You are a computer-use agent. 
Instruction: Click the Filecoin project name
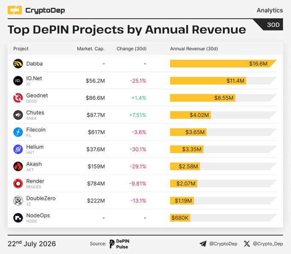point(36,130)
